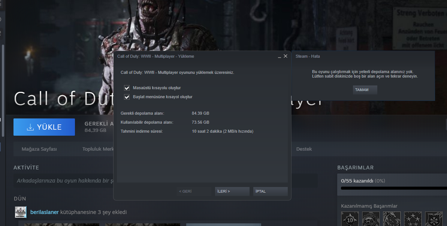The image size is (447, 226).
Task: Click the Steam - Hata dialog title
Action: [308, 57]
